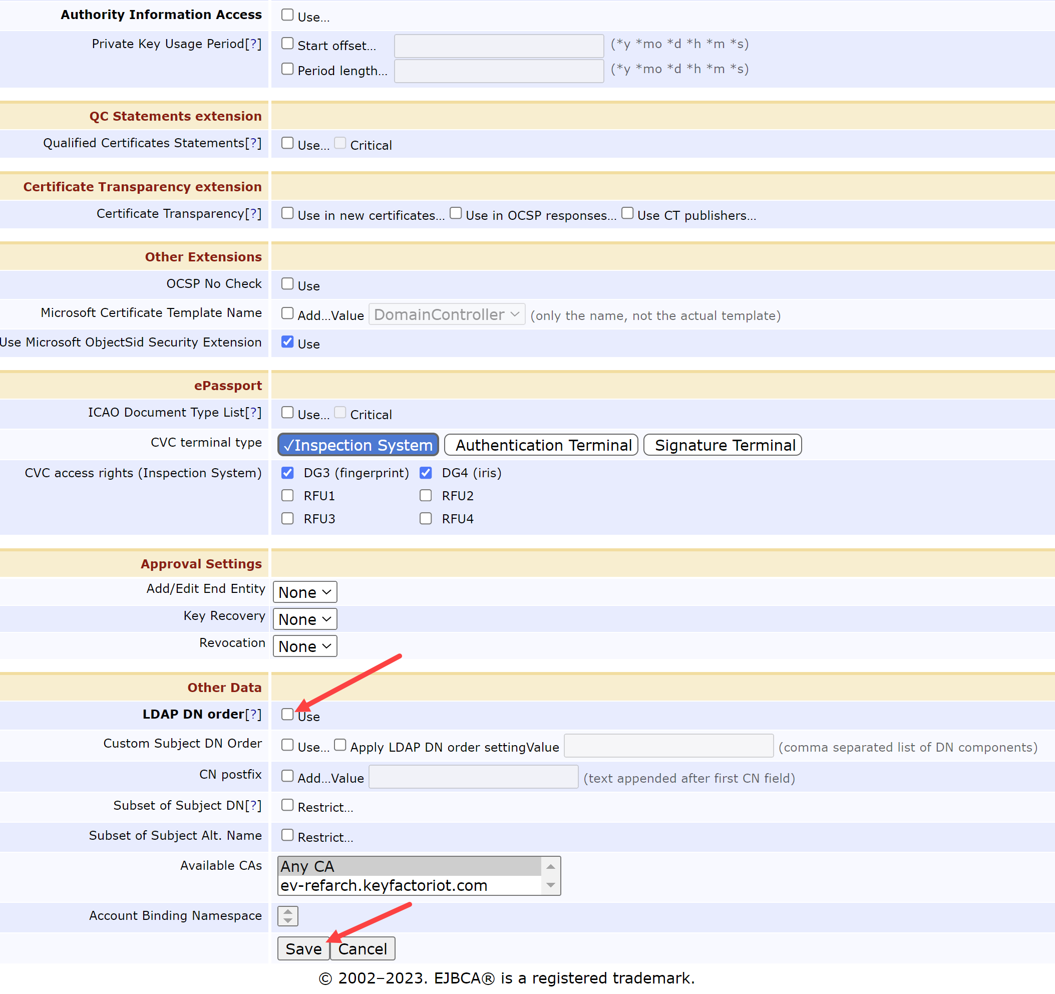1055x994 pixels.
Task: Open Revocation approval dropdown
Action: 304,646
